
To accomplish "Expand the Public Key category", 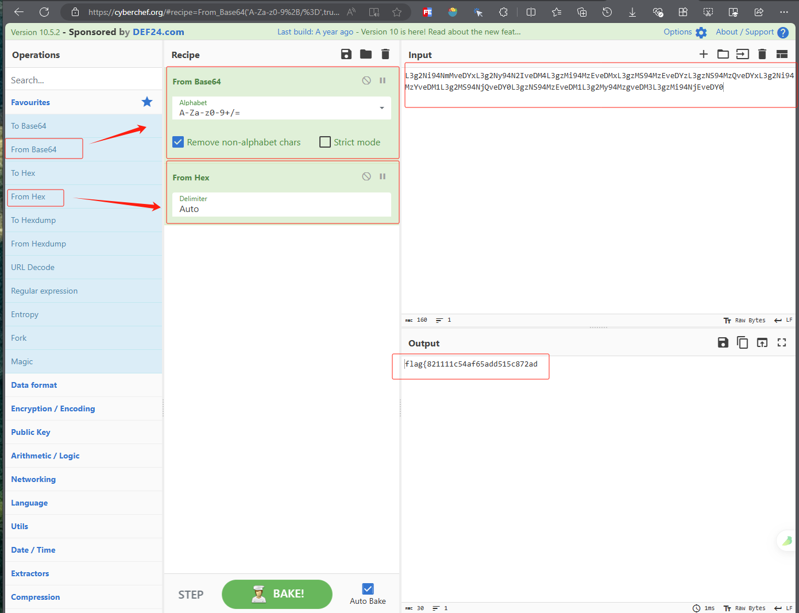I will pos(84,432).
